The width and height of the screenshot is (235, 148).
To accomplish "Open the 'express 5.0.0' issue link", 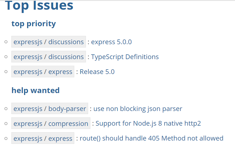I will click(111, 42).
